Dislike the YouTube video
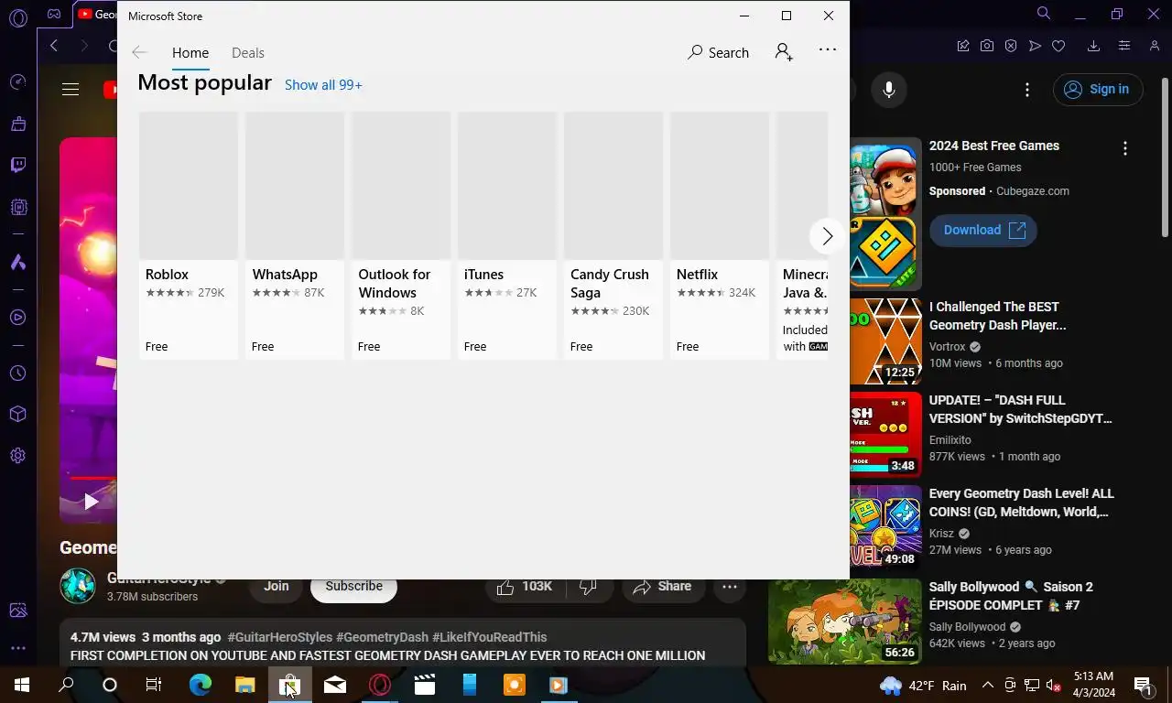Screen dimensions: 1172x703 [589, 588]
